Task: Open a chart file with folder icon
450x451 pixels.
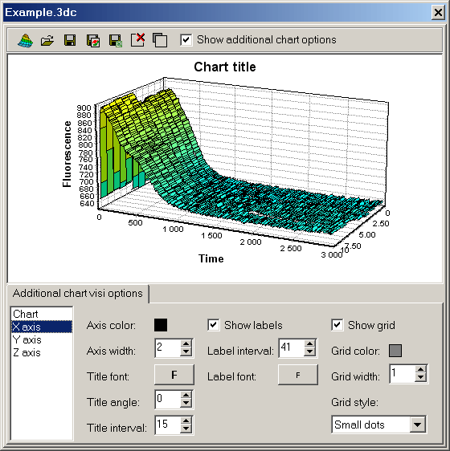Action: 47,40
